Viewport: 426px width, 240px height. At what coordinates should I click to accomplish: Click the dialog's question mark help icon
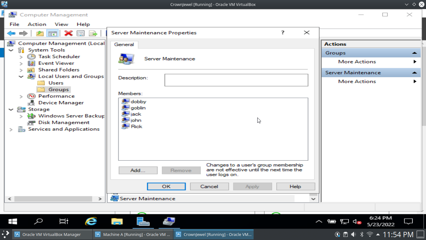coord(283,32)
